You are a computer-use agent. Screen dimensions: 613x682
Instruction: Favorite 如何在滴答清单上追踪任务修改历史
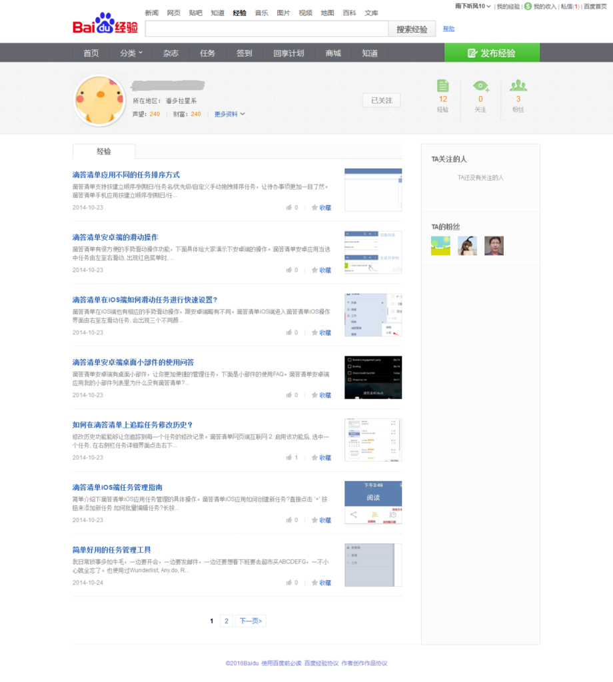[322, 458]
